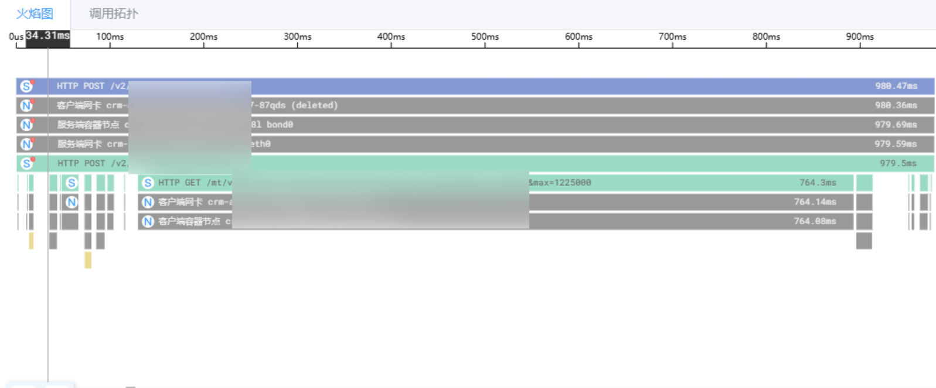Click the S icon beside HTTP GET /mt/v

(x=148, y=183)
